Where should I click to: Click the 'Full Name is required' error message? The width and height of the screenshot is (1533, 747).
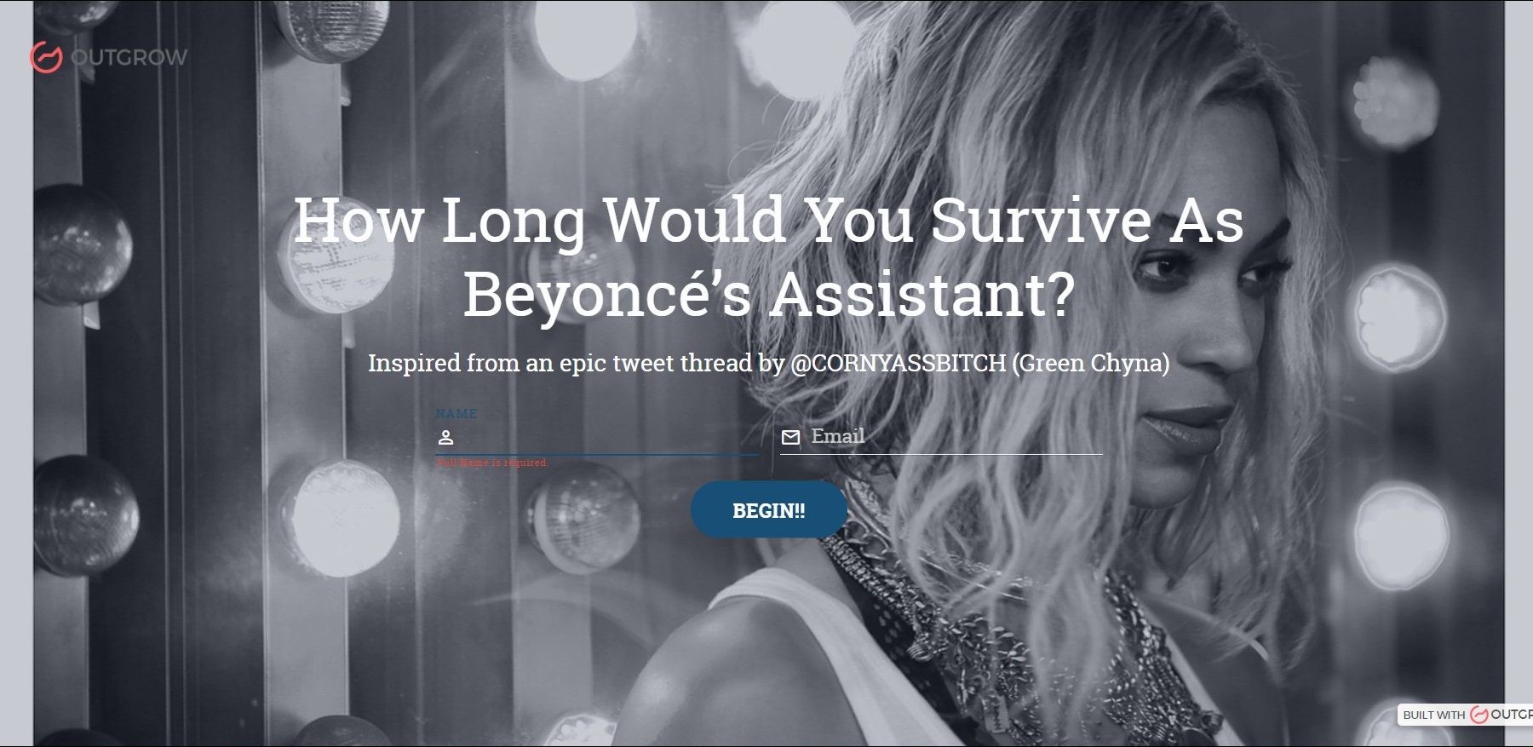tap(492, 463)
